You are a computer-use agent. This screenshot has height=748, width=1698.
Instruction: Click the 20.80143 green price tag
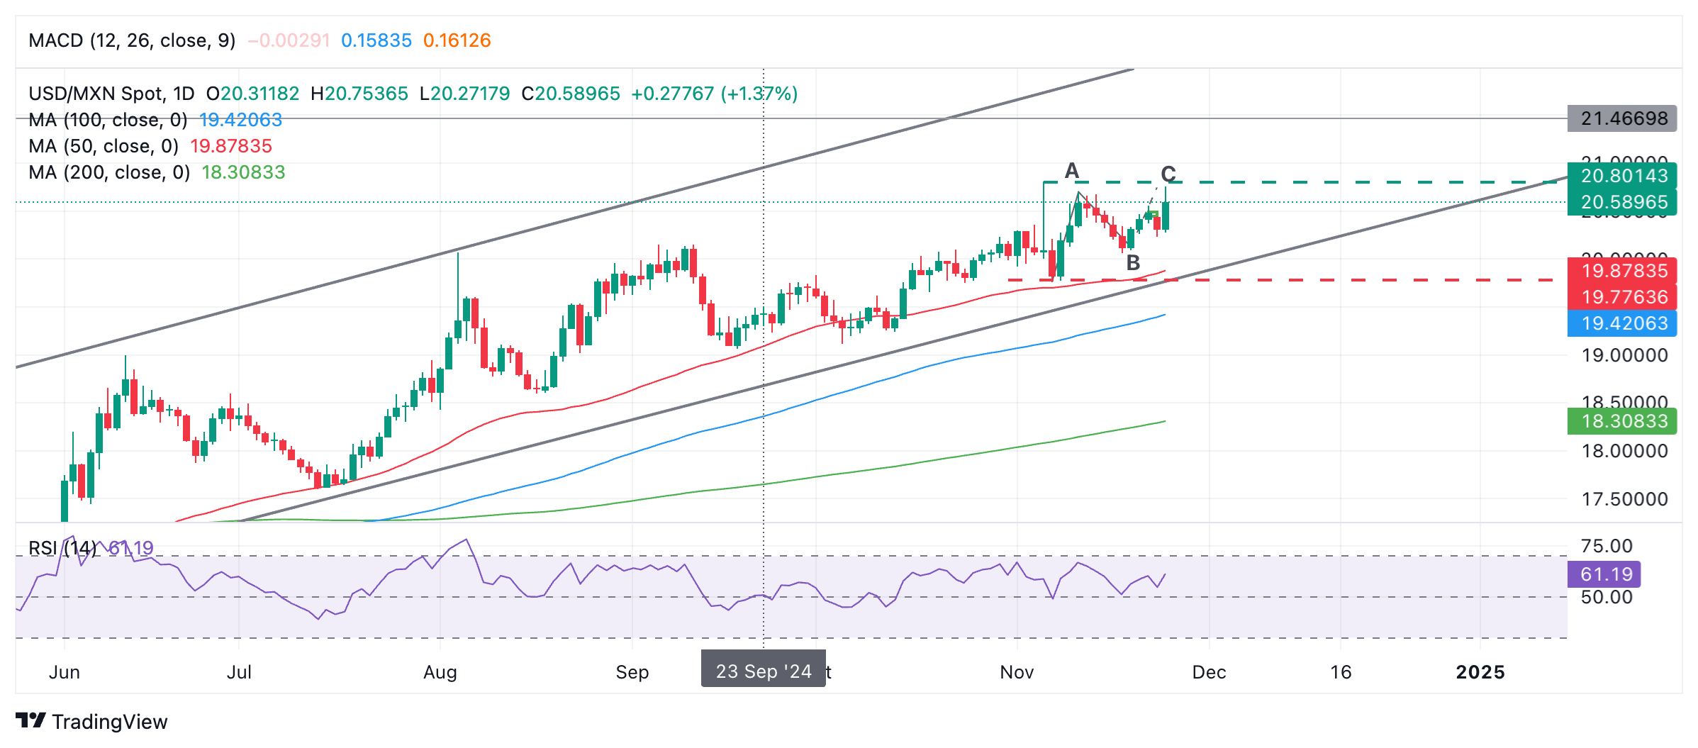1622,176
